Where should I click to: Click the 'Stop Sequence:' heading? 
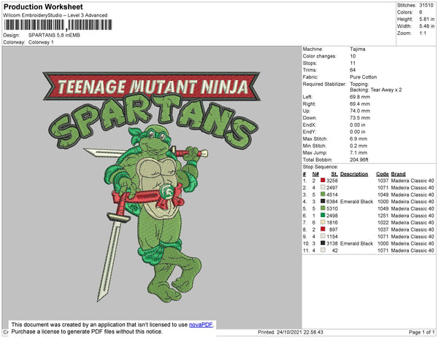click(320, 167)
